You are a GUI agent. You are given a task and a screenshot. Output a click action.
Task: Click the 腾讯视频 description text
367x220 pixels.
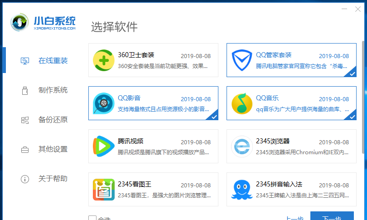(x=164, y=152)
